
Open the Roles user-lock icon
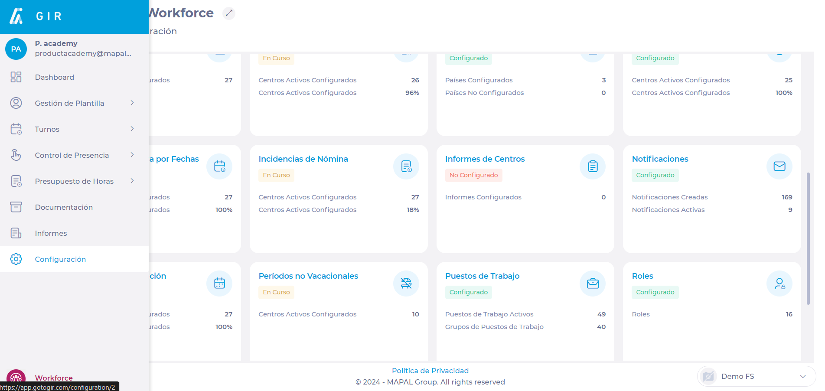coord(779,283)
